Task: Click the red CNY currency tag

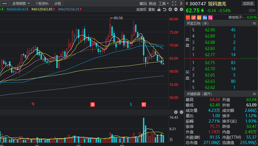Action: tap(193, 17)
